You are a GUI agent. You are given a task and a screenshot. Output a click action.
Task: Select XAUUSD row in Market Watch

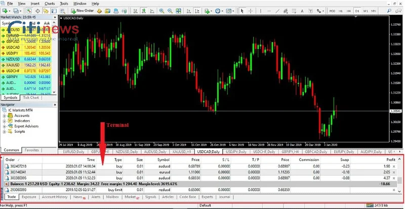click(26, 65)
